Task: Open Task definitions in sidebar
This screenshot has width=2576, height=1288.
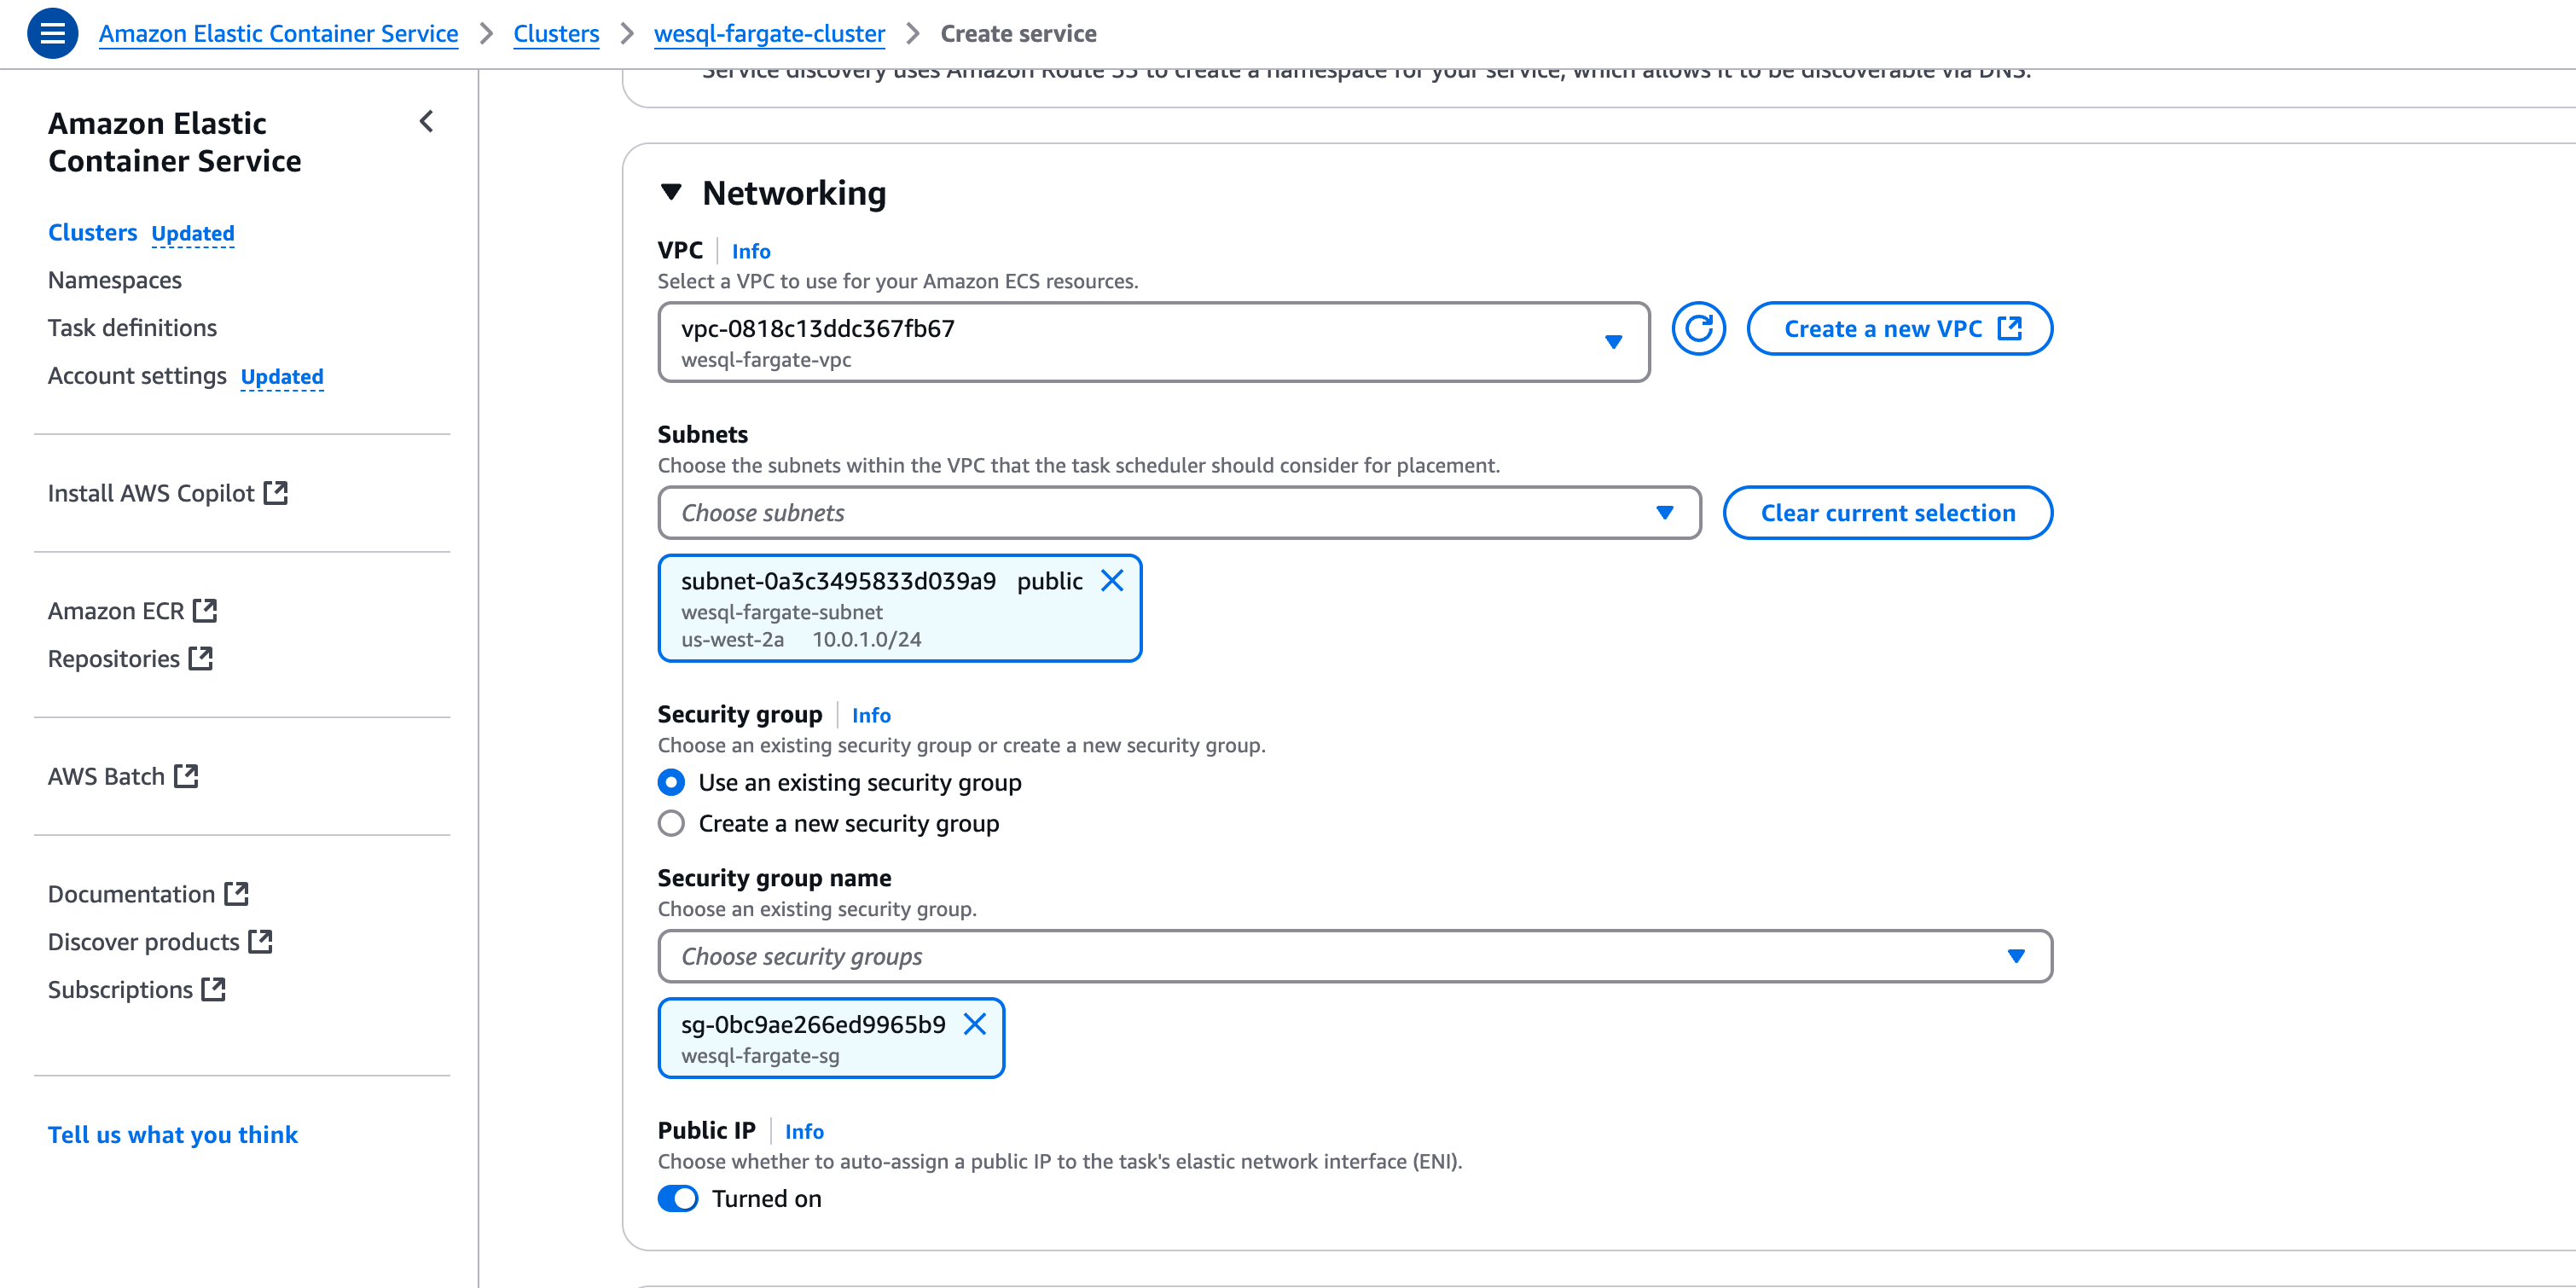Action: click(132, 327)
